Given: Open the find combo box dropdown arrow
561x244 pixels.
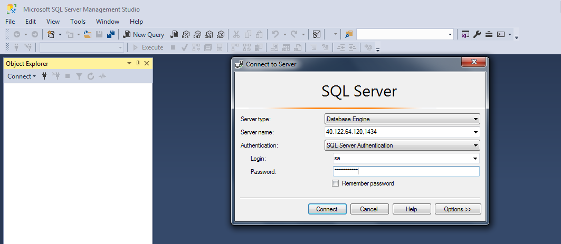Looking at the screenshot, I should pos(450,34).
